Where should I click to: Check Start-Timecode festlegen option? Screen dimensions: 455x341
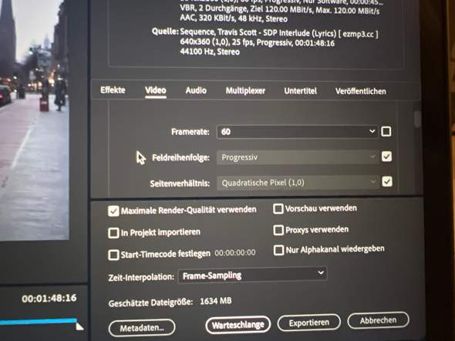point(113,255)
